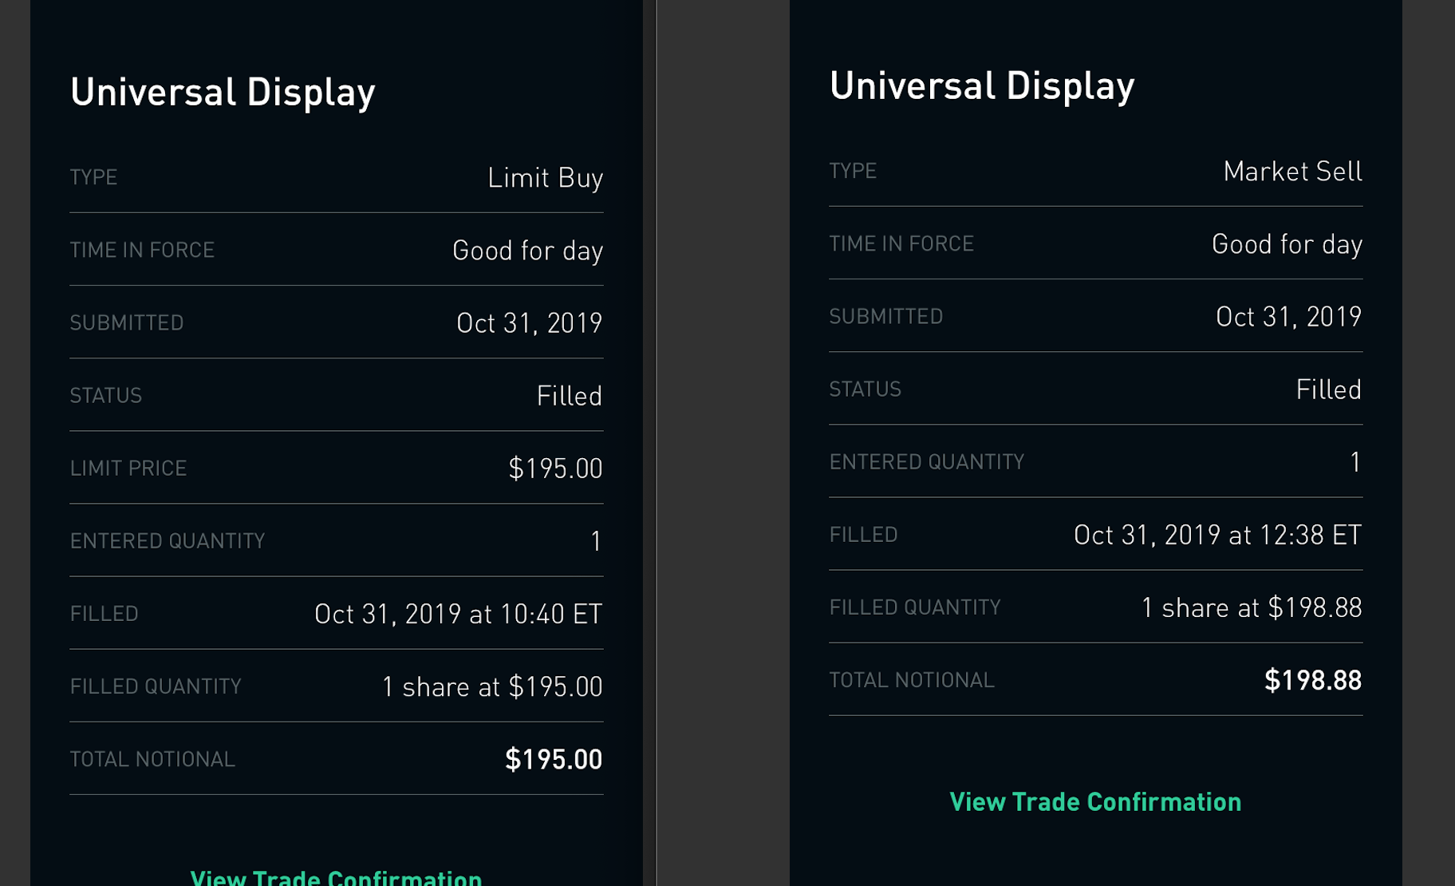Image resolution: width=1455 pixels, height=886 pixels.
Task: Select the $195.00 limit price value
Action: click(x=555, y=468)
